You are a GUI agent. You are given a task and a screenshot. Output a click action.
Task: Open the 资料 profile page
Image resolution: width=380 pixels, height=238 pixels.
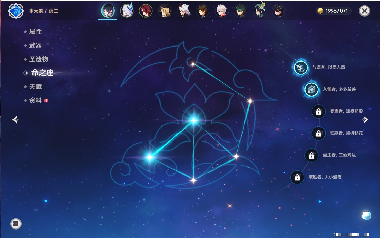coord(35,100)
